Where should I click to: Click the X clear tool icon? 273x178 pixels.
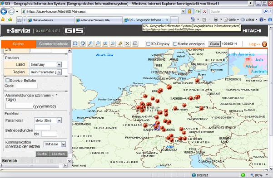(128, 43)
